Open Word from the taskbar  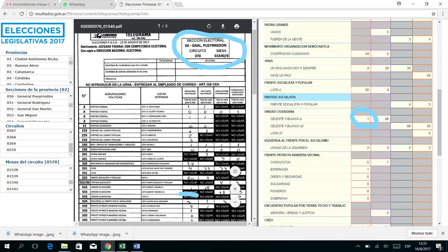(x=136, y=246)
